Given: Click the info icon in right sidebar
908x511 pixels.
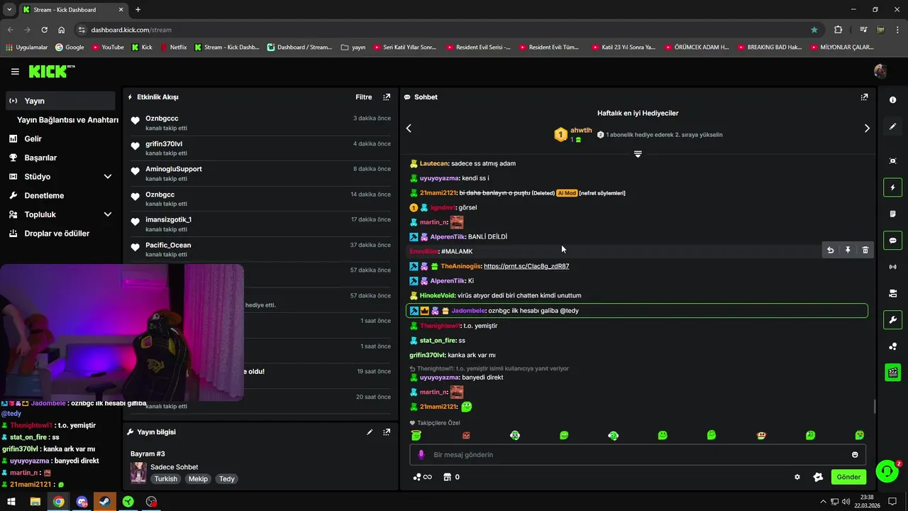Looking at the screenshot, I should click(893, 100).
